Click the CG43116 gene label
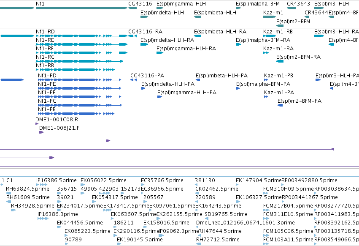 tap(140, 4)
